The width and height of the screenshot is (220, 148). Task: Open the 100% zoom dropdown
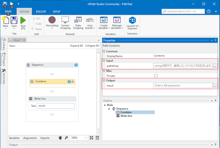(85, 138)
